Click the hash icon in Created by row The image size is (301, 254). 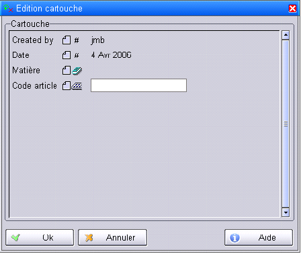tap(77, 40)
